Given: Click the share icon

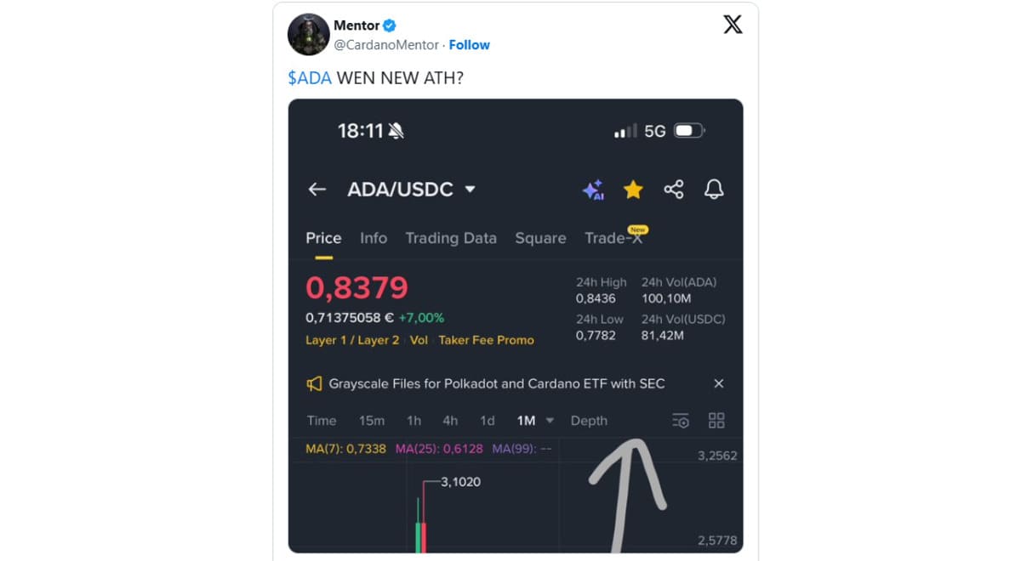Looking at the screenshot, I should 674,190.
